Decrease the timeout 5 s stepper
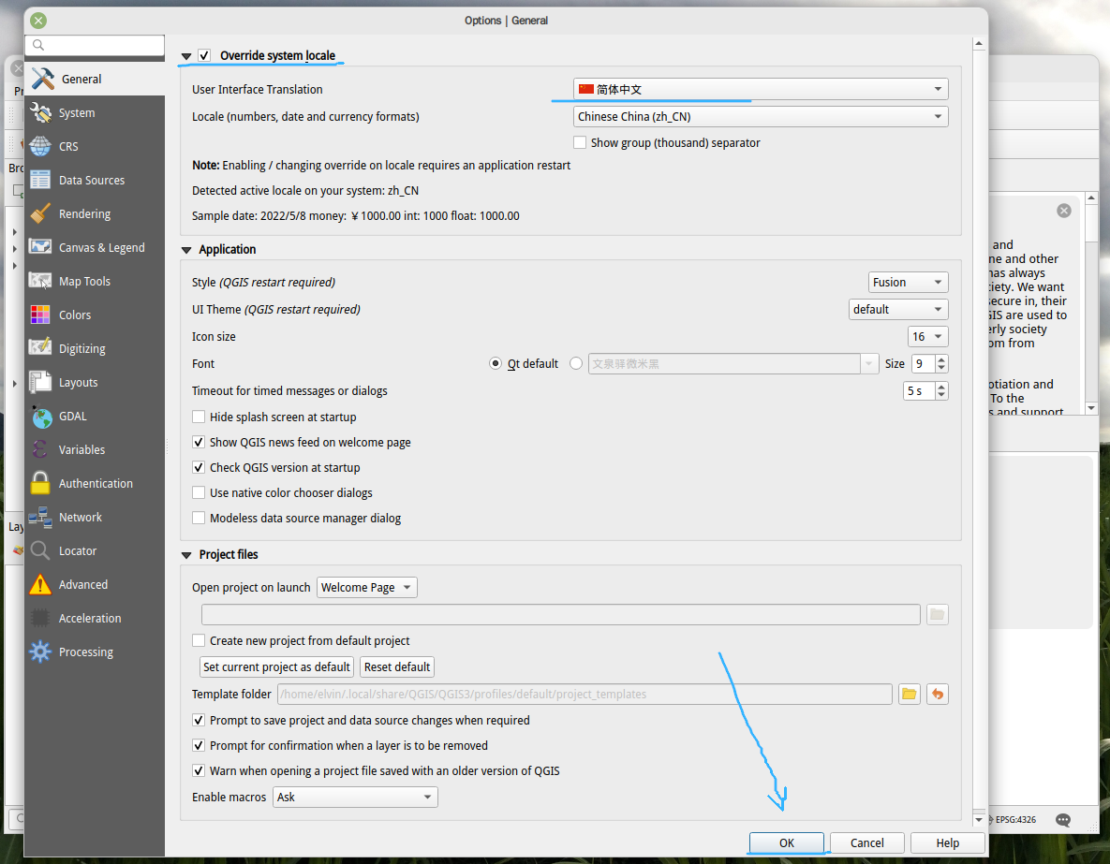The height and width of the screenshot is (864, 1110). pyautogui.click(x=941, y=396)
